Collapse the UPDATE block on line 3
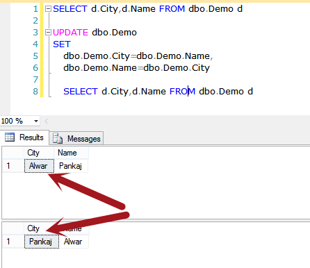 coord(48,32)
